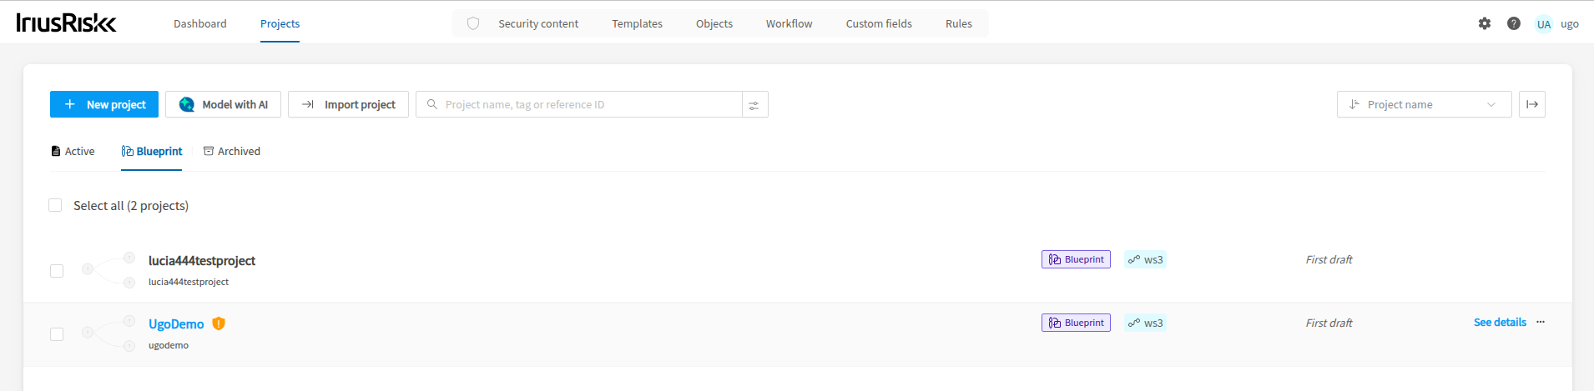Click First draft text on lucia444testproject row
This screenshot has height=391, width=1594.
(1329, 259)
